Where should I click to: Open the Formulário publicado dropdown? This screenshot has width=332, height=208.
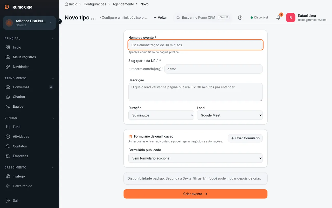(x=195, y=158)
